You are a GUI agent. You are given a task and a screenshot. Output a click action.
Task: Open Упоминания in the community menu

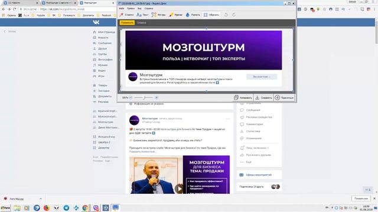250,138
